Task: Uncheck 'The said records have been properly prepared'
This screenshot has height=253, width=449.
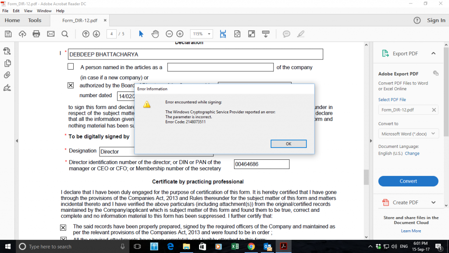Action: pyautogui.click(x=63, y=227)
